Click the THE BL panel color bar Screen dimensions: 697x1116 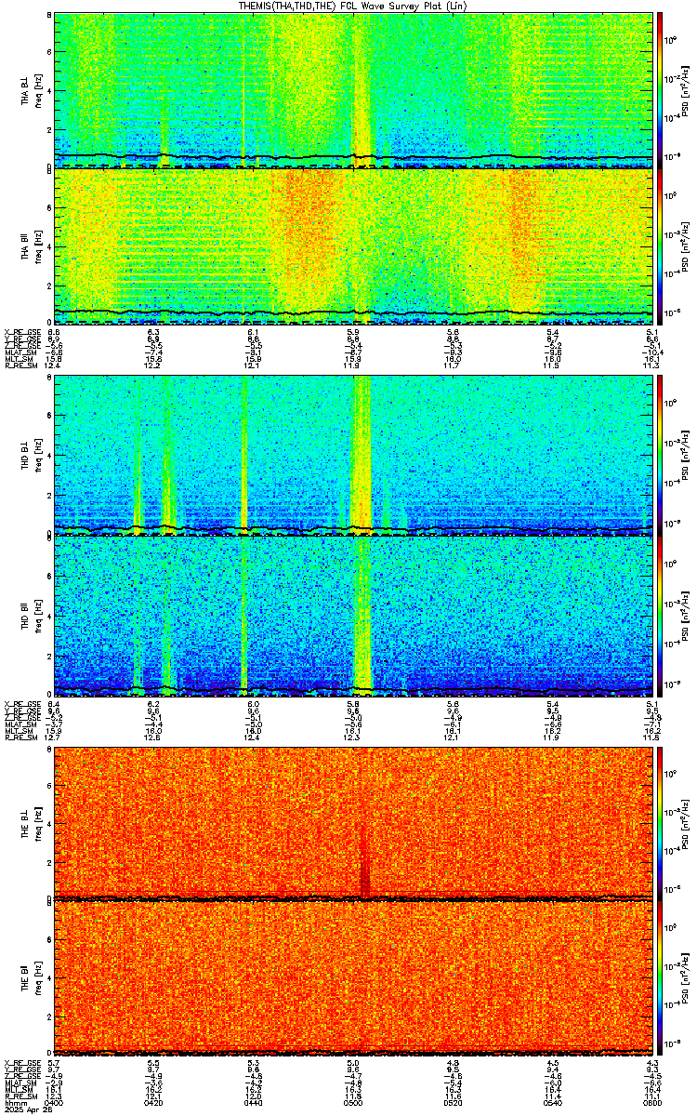click(660, 822)
